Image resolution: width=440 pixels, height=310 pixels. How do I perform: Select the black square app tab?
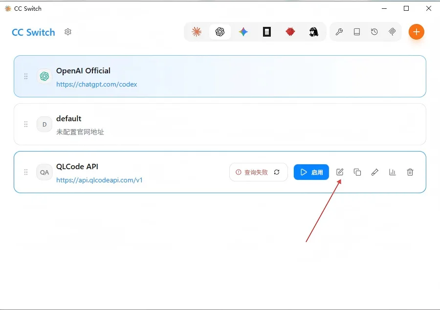tap(267, 32)
